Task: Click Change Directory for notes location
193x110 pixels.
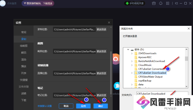Action: (102, 95)
